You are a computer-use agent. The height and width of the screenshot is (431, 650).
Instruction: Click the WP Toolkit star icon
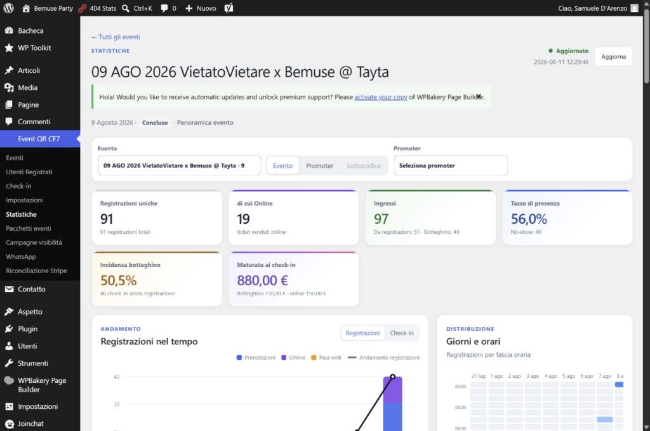point(9,48)
